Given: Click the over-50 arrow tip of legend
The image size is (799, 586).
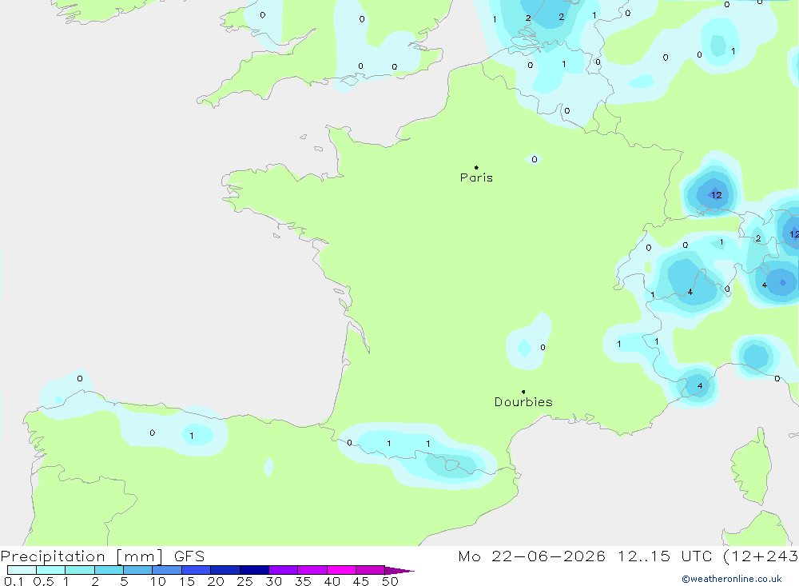Looking at the screenshot, I should (x=399, y=570).
